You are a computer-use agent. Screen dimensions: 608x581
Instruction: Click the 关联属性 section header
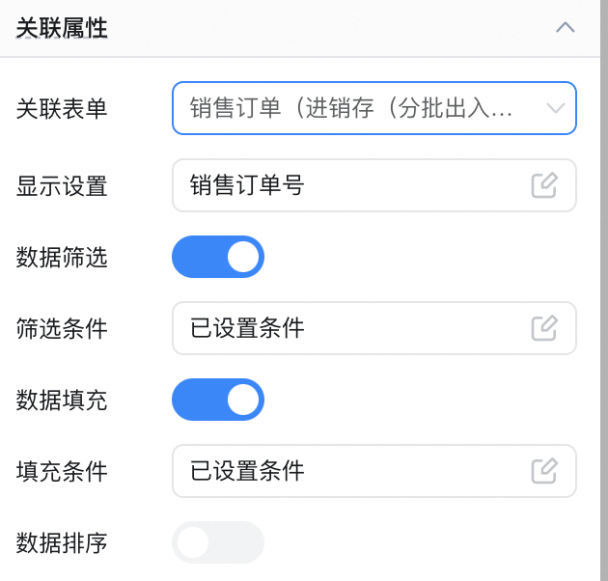coord(300,28)
